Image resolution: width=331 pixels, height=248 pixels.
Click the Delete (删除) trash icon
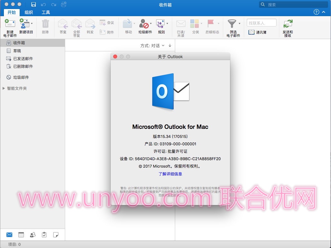(45, 24)
